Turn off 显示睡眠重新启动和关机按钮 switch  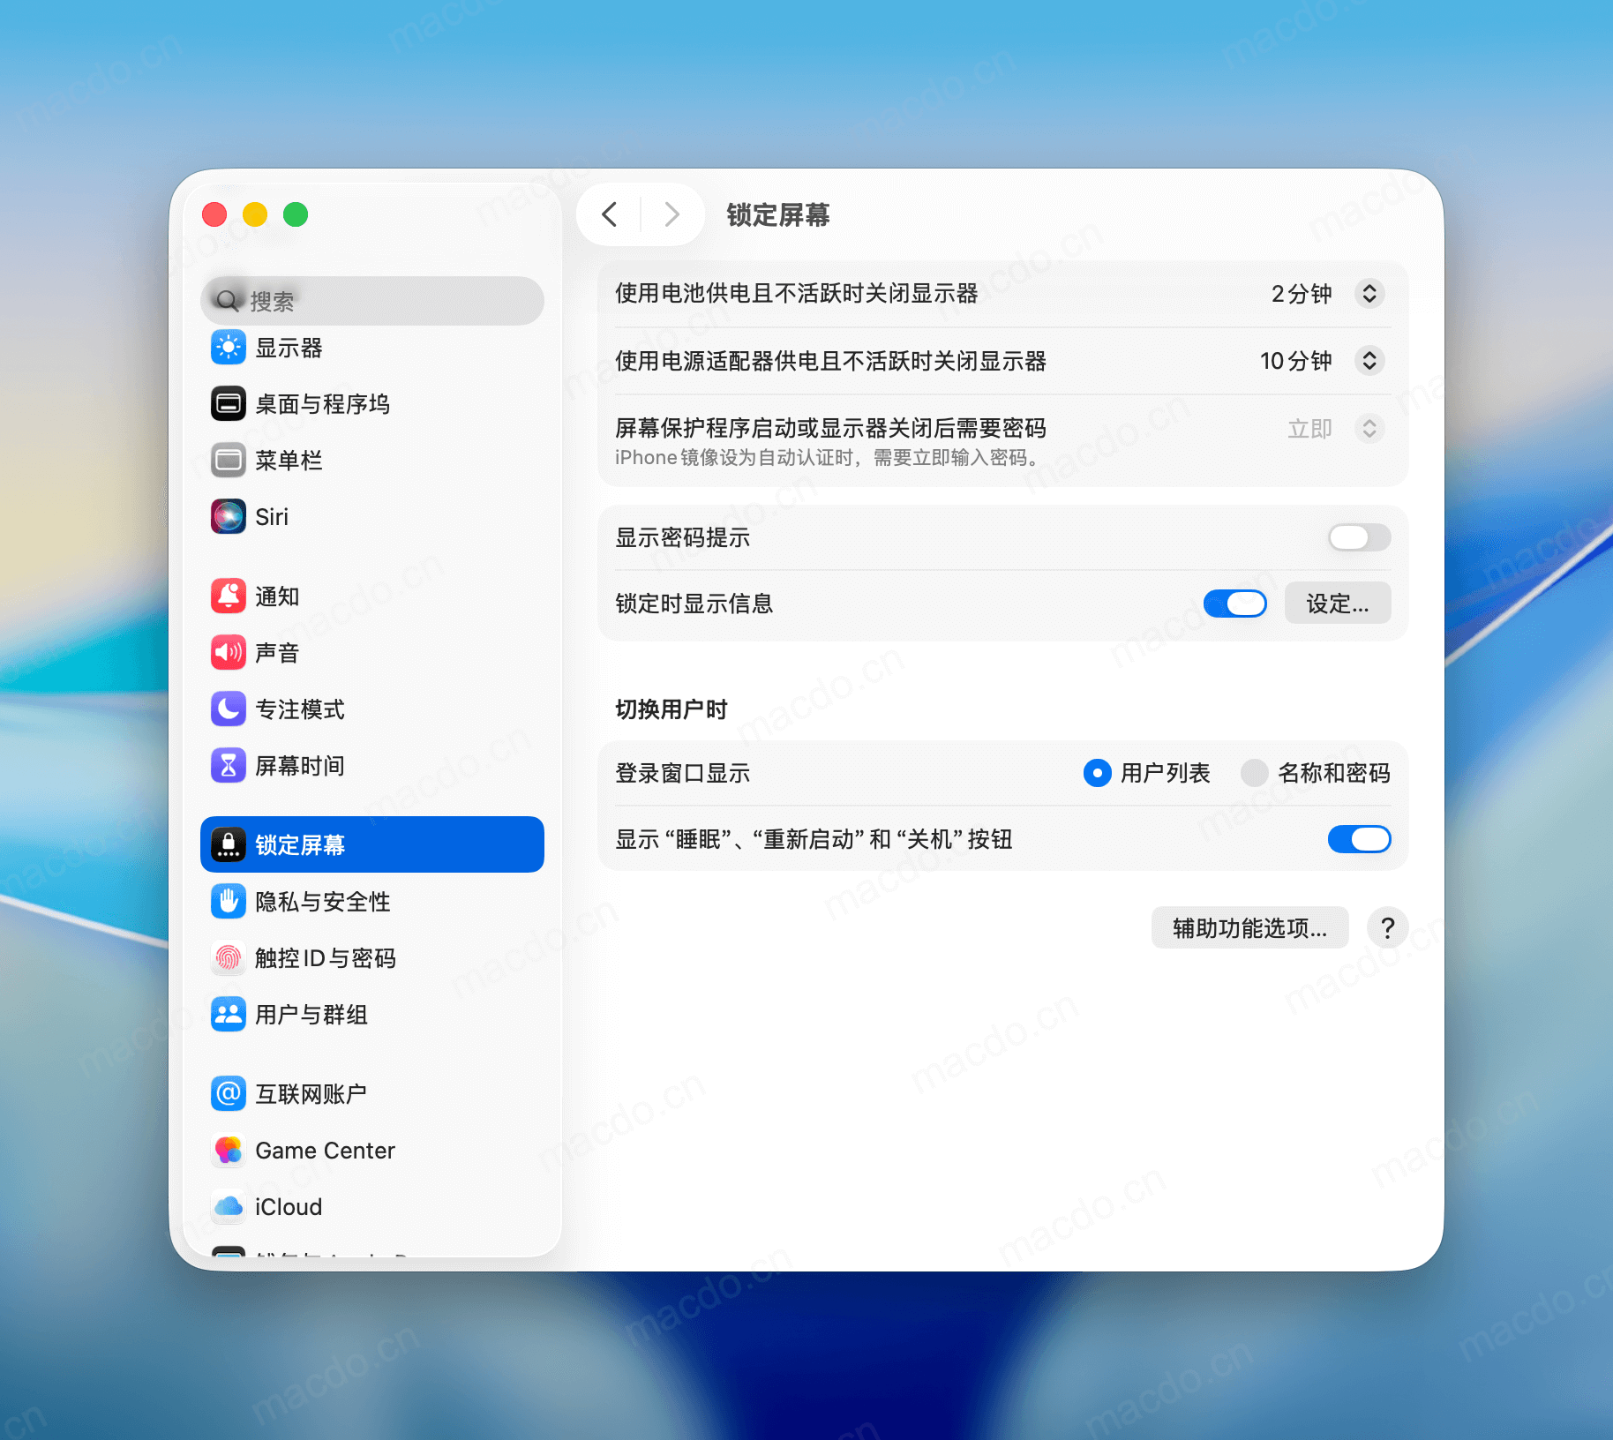[1358, 839]
